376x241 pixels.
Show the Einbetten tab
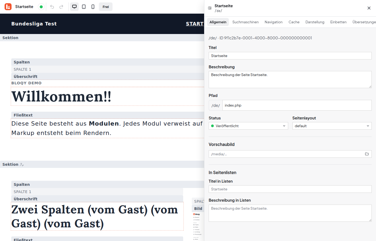pyautogui.click(x=338, y=22)
